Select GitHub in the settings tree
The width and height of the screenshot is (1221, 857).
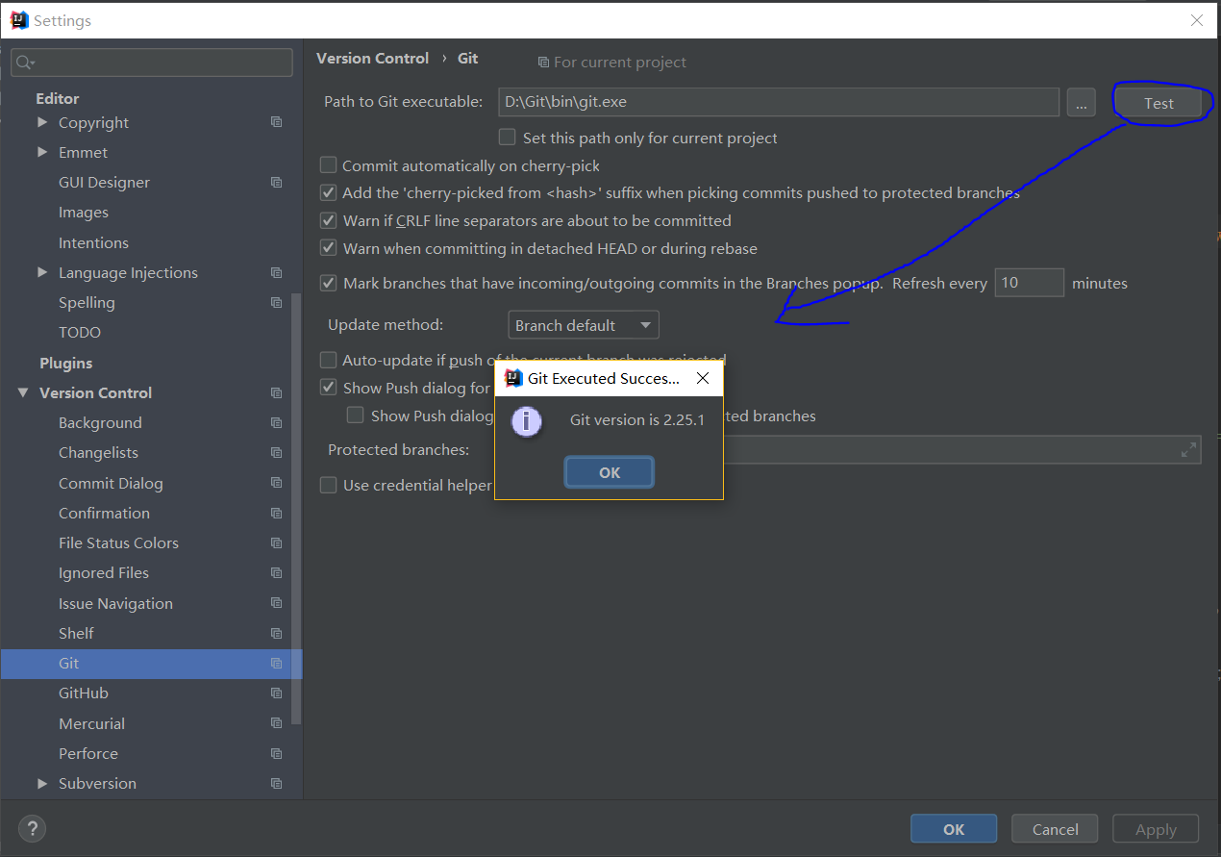click(84, 693)
